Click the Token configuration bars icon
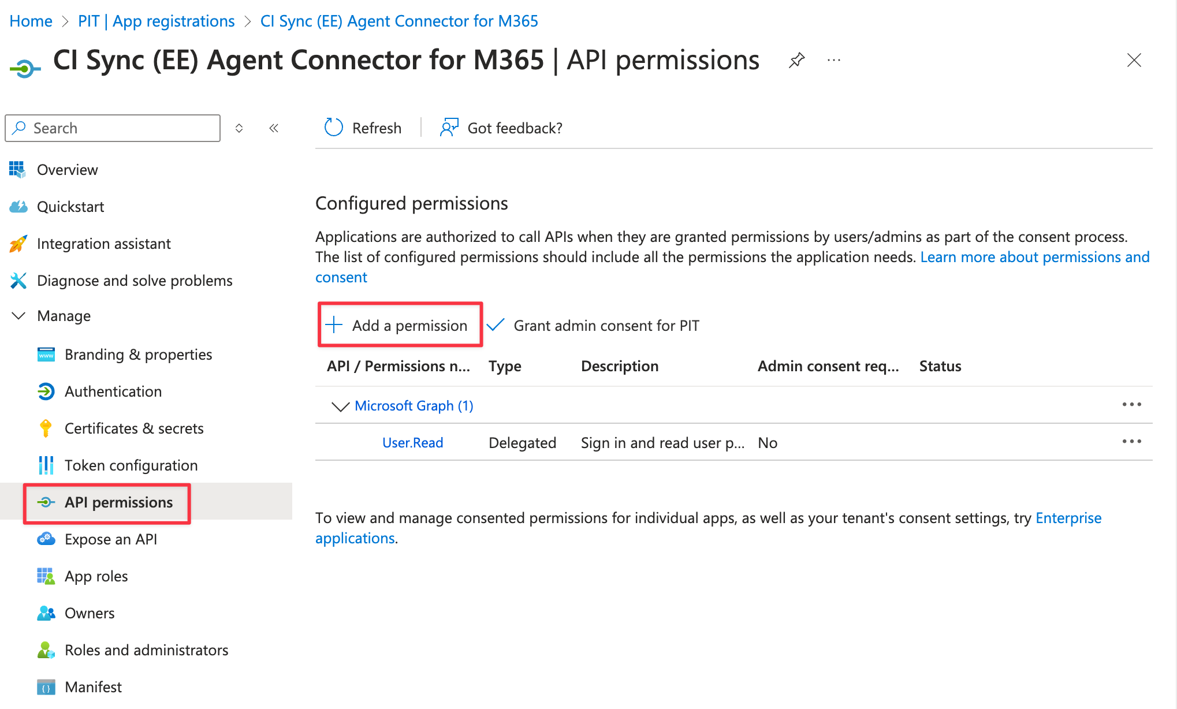Viewport: 1177px width, 709px height. [x=46, y=465]
